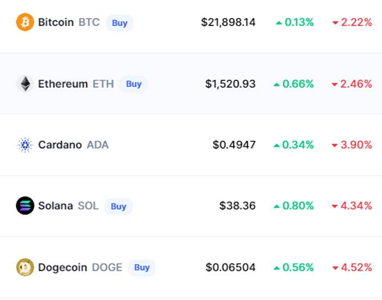Select the Bitcoin price $21,898.14
Screen dimensions: 382x300
point(228,22)
